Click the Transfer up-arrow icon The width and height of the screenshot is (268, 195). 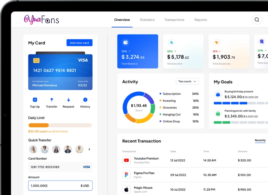coord(52,100)
